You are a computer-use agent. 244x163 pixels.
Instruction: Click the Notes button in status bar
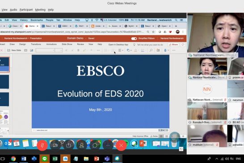154,136
